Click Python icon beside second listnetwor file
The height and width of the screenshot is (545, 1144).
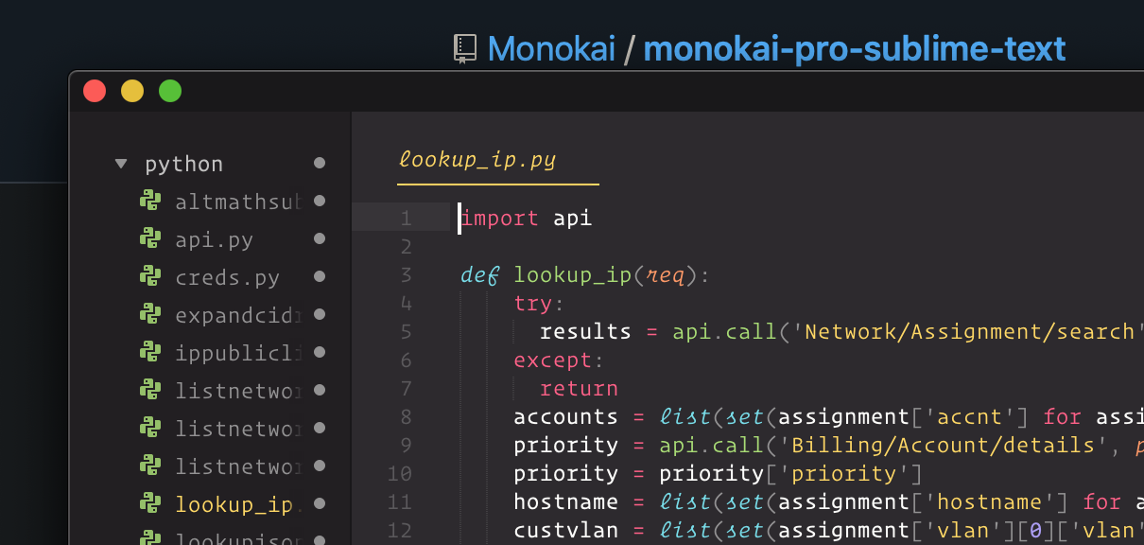coord(150,429)
